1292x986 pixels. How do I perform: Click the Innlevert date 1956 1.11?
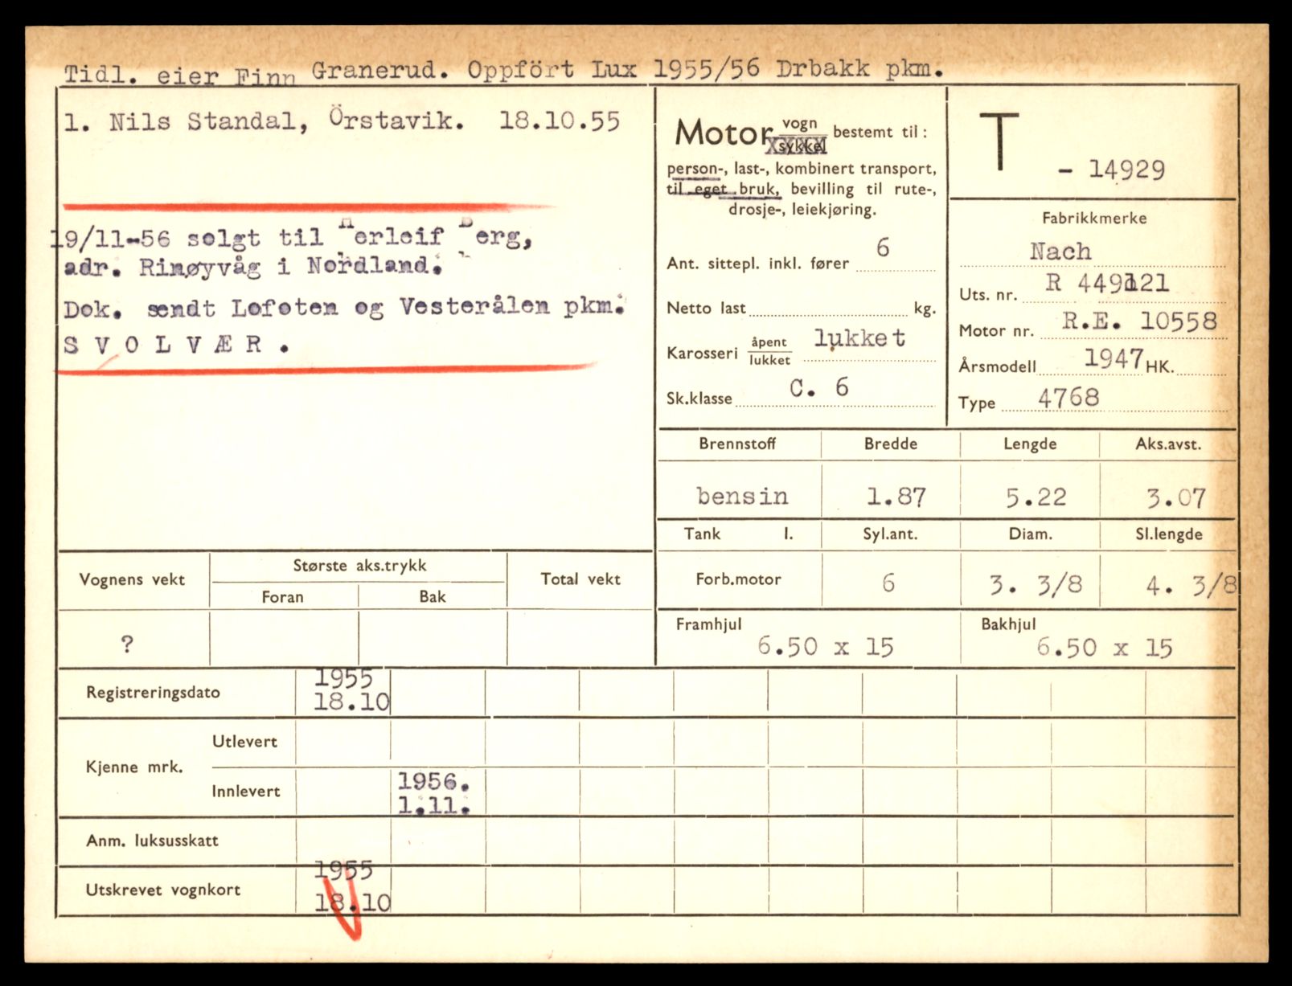433,792
